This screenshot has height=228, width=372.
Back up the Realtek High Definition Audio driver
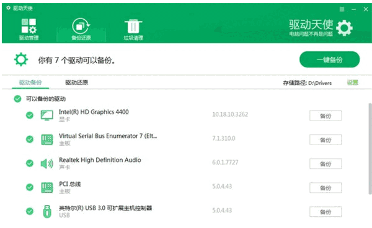pyautogui.click(x=325, y=164)
